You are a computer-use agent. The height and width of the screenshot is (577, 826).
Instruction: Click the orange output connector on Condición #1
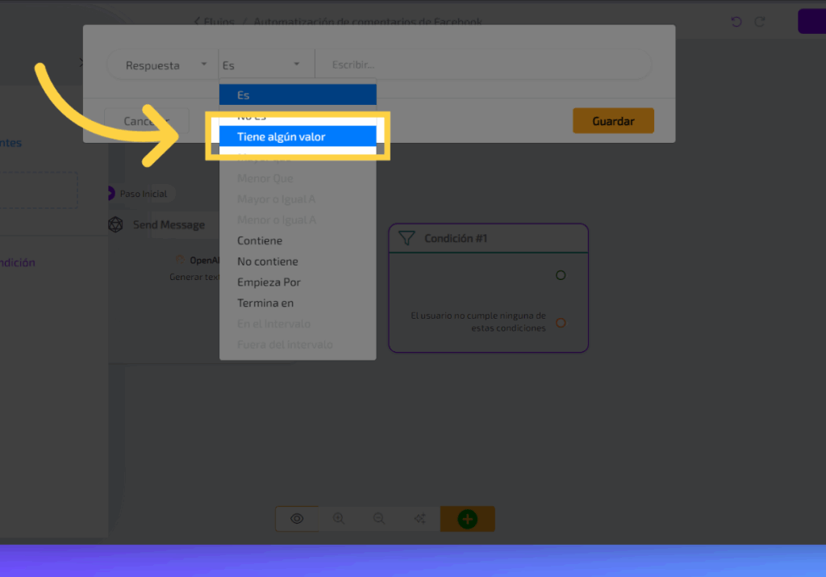tap(561, 323)
